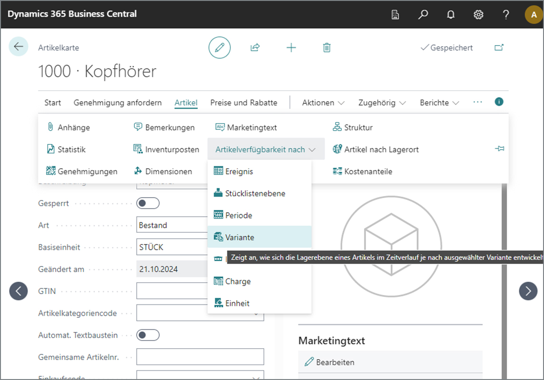Select Variante from the menu
The height and width of the screenshot is (380, 544).
pyautogui.click(x=260, y=237)
